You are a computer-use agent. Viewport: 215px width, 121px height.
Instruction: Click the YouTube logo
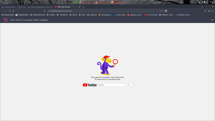coord(90,85)
